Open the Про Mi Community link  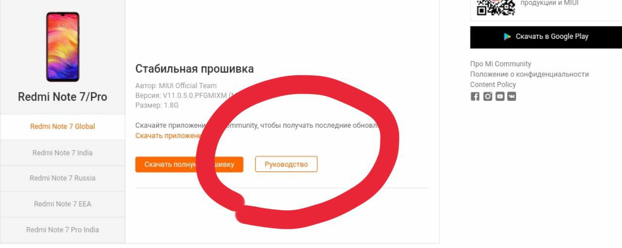click(501, 64)
